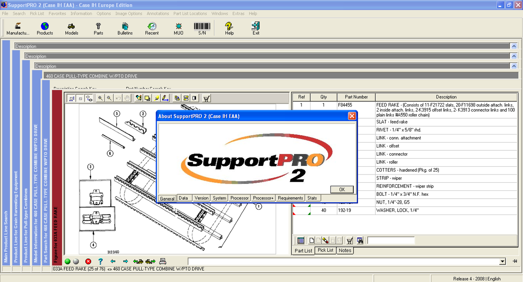Screen dimensions: 523x282
Task: Open the Recent gauge icon
Action: 152,29
